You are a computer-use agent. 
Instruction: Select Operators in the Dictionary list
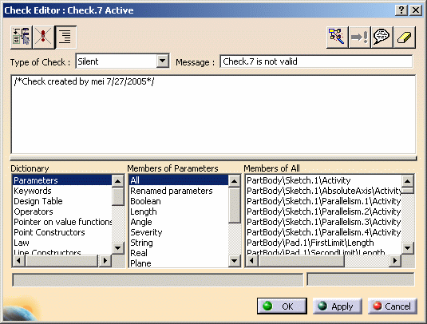coord(62,211)
